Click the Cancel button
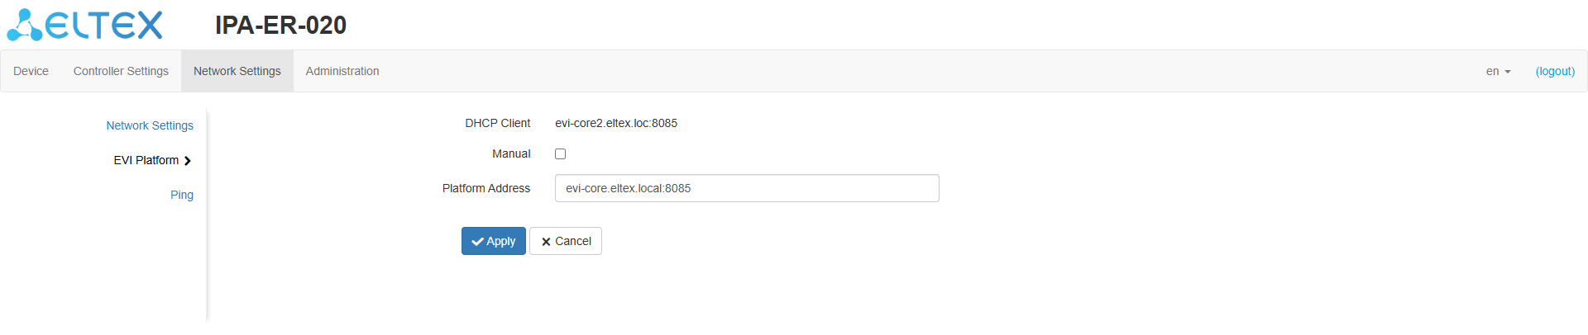The height and width of the screenshot is (335, 1588). 566,242
